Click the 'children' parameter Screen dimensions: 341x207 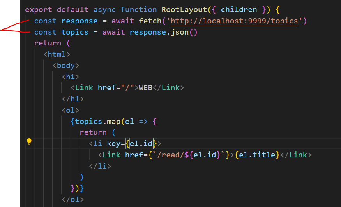[x=239, y=10]
